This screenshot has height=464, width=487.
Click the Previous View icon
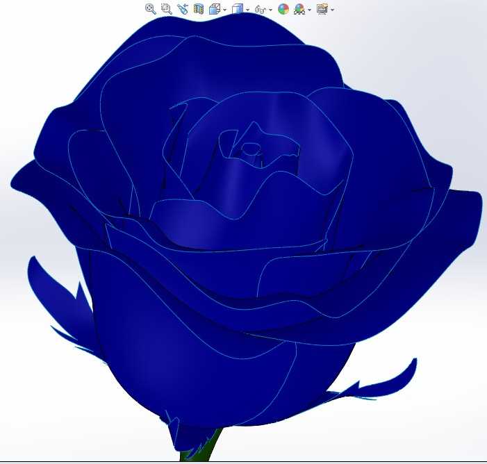[183, 9]
